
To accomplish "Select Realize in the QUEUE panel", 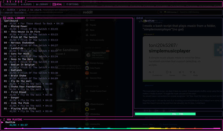I will 149,21.
